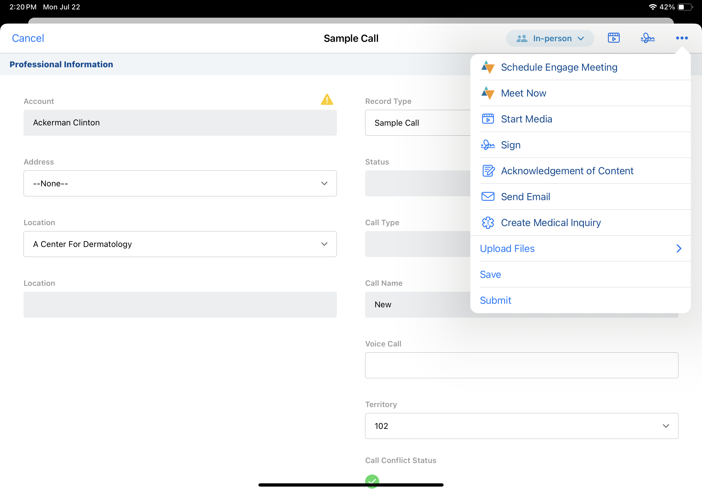Open the Location A Center For Dermatology dropdown

[x=180, y=244]
